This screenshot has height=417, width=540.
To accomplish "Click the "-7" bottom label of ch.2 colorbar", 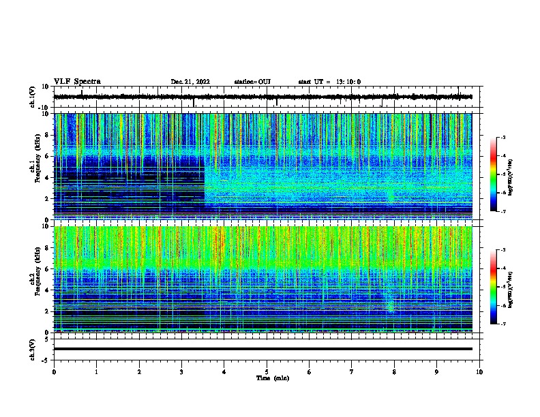I will 502,324.
